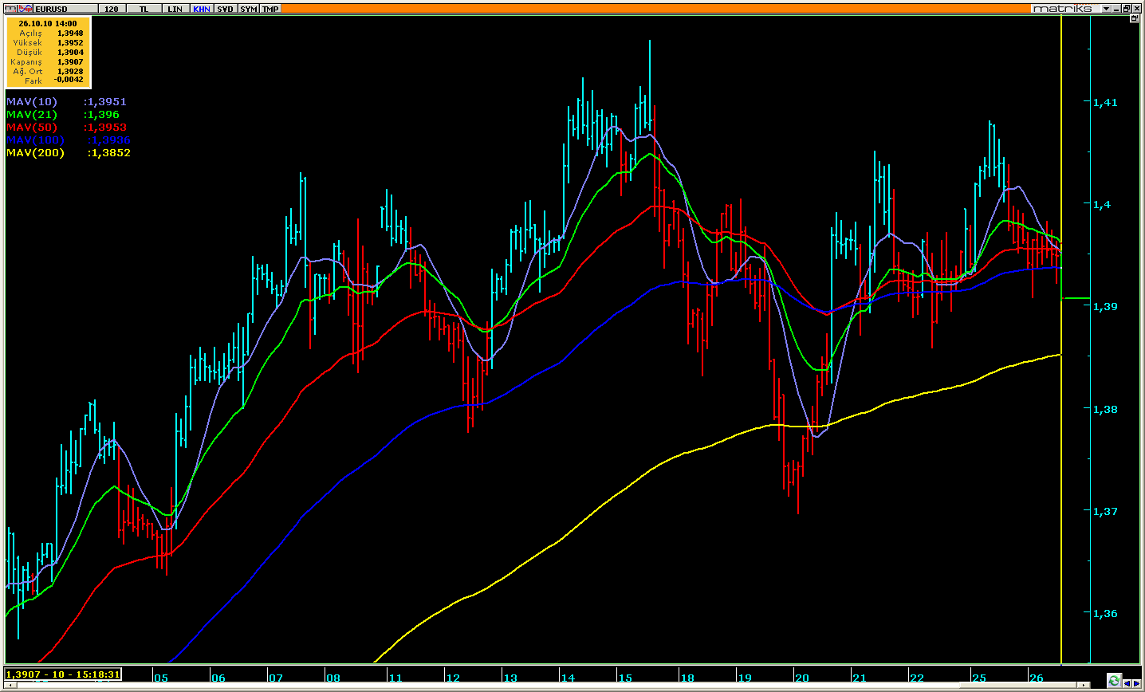
Task: Toggle the LIN linear scale button
Action: 175,9
